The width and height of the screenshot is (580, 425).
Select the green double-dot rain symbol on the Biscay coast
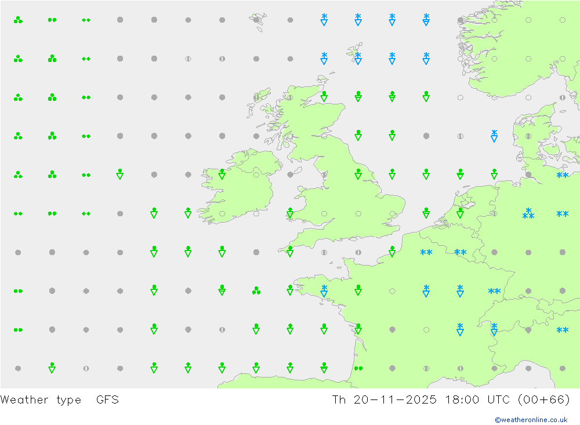click(x=358, y=368)
